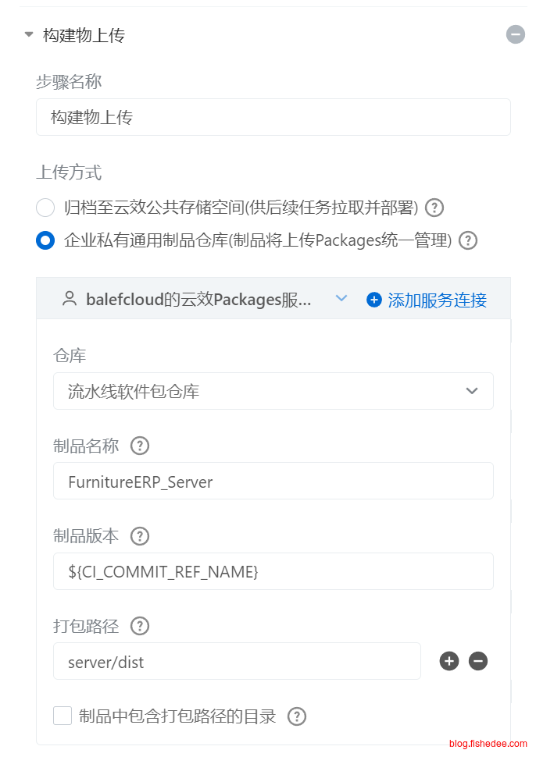
Task: Show help tooltip for 打包路径
Action: click(x=140, y=626)
